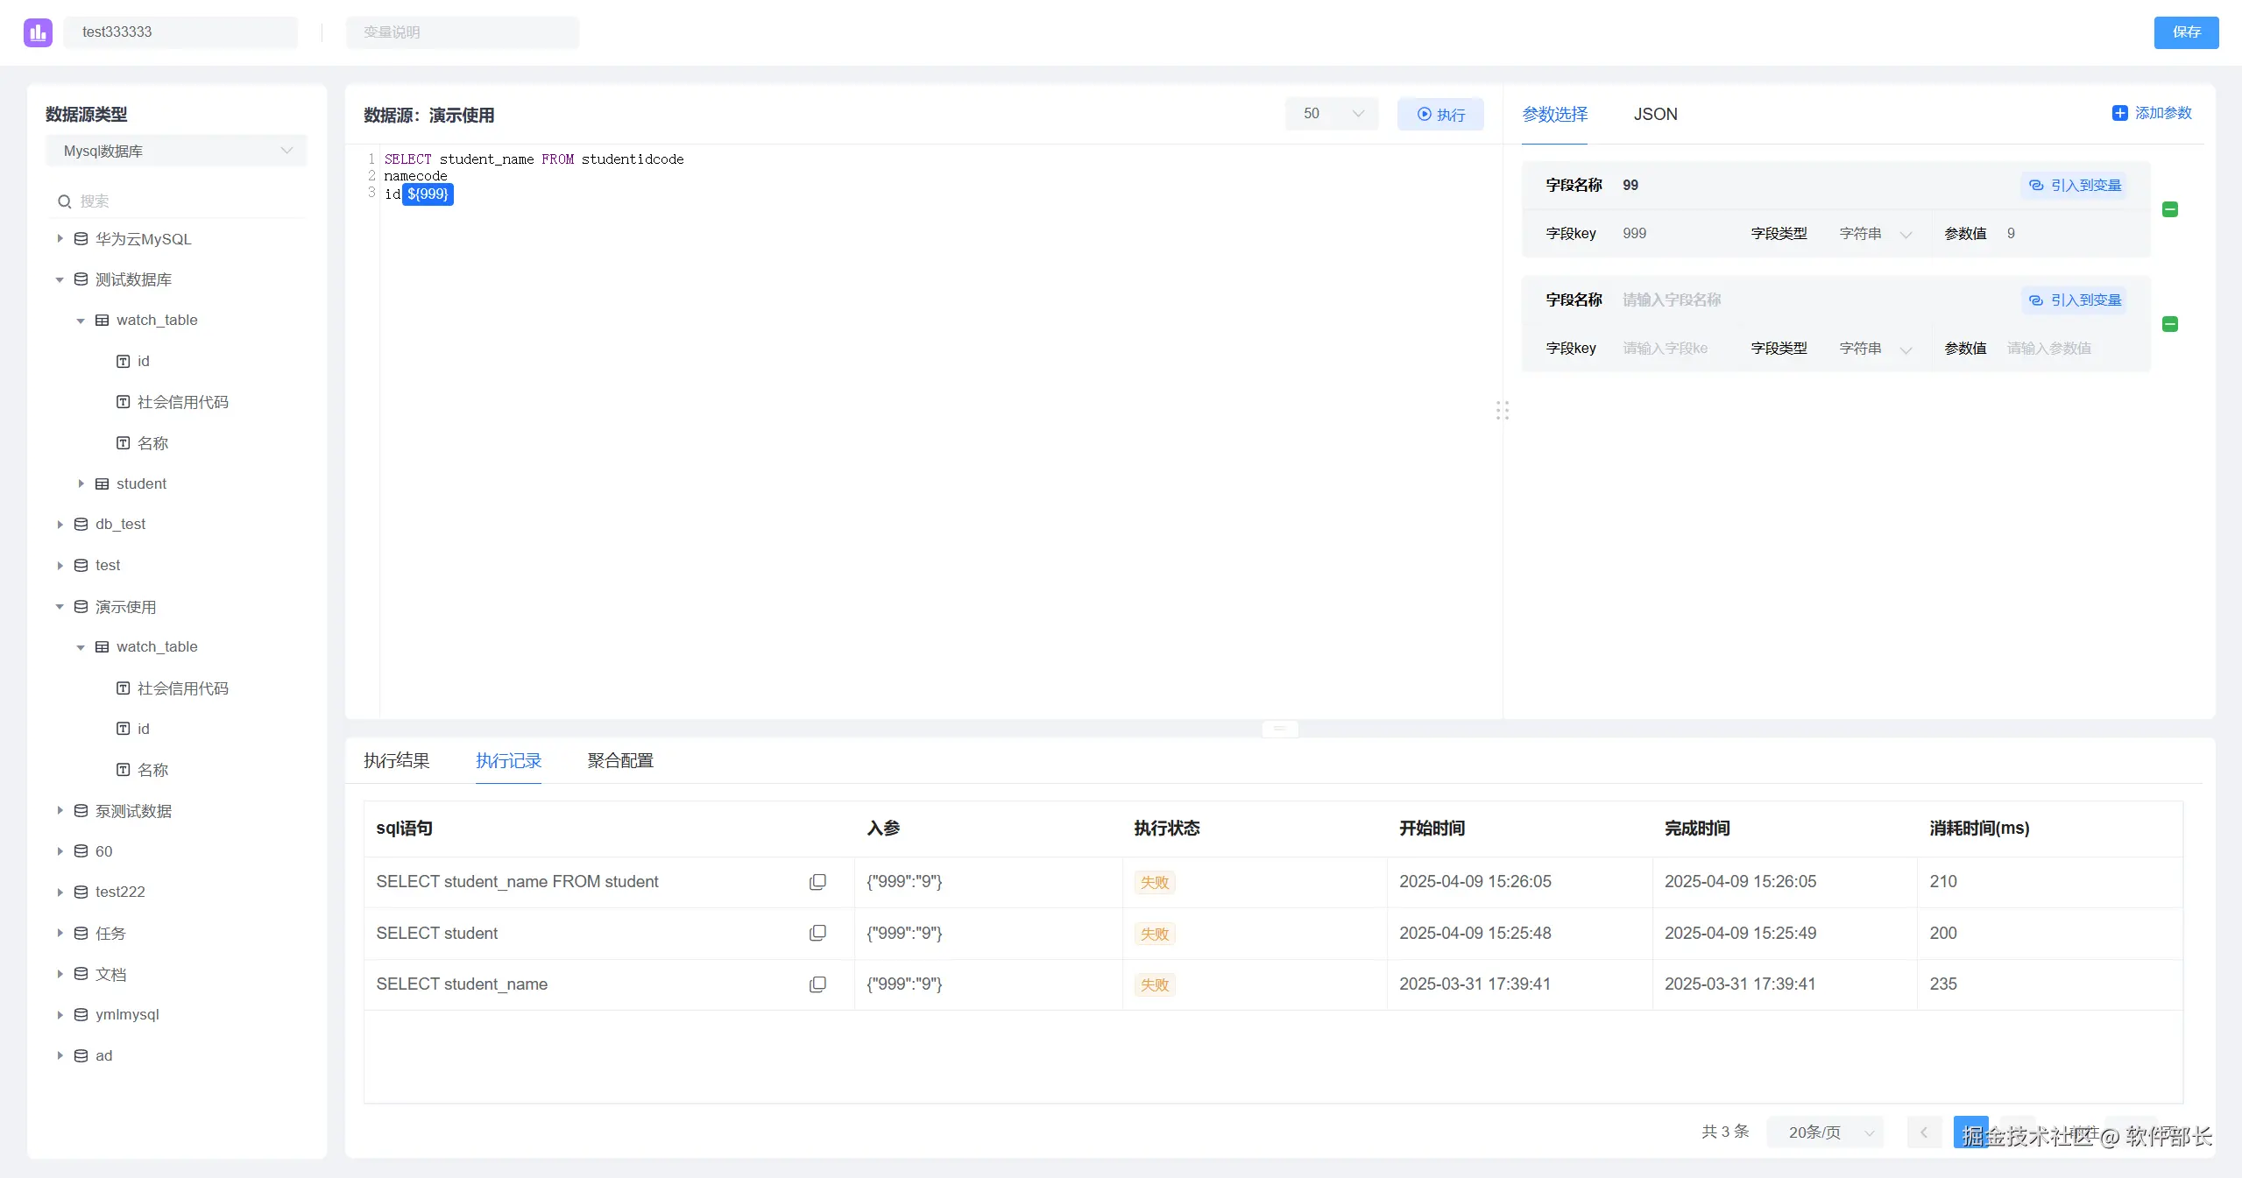The height and width of the screenshot is (1178, 2242).
Task: Collapse the 演示使用 database node
Action: (60, 607)
